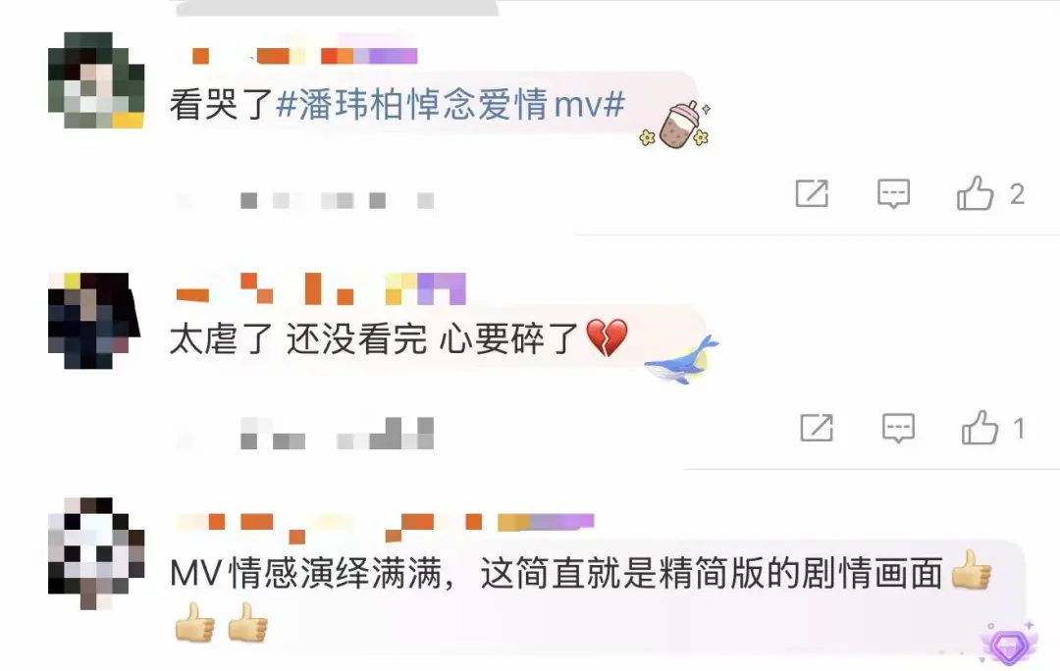Open the third commenter's panda-like avatar
This screenshot has height=671, width=1060.
(x=96, y=553)
